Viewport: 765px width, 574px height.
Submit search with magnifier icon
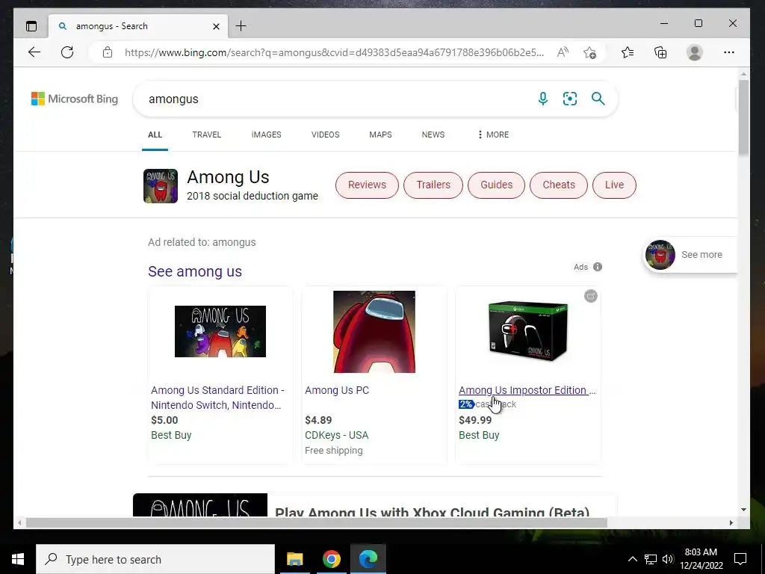598,99
